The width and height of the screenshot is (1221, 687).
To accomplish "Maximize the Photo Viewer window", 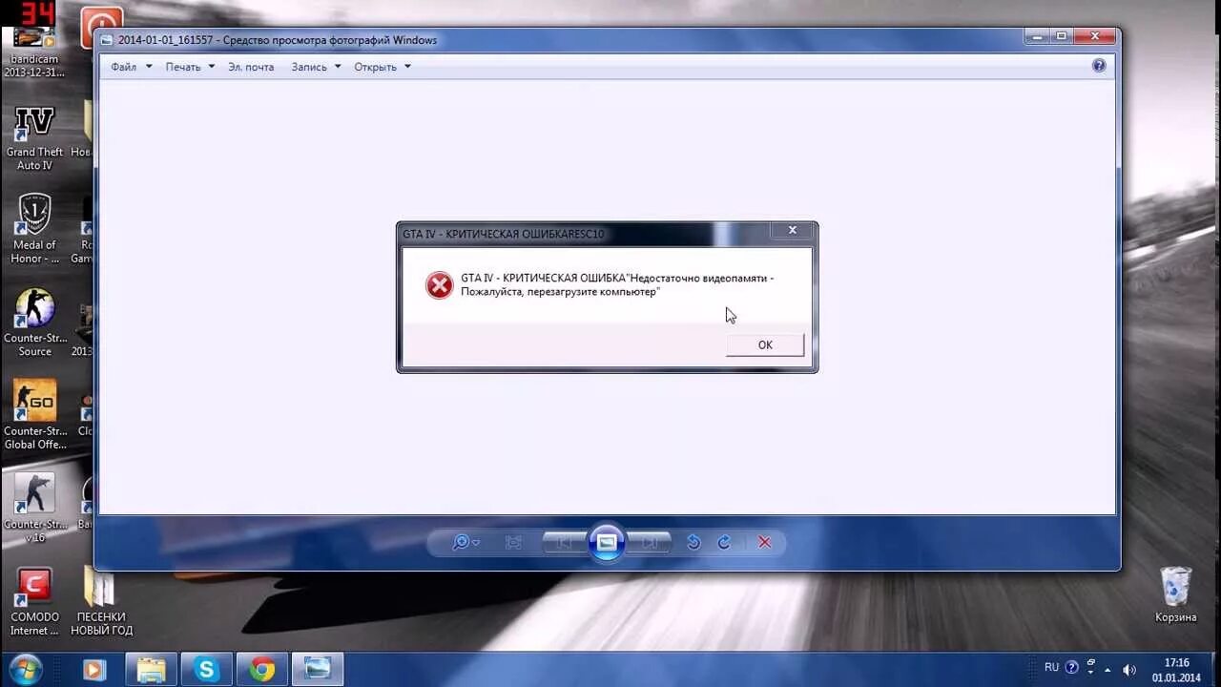I will (1062, 36).
